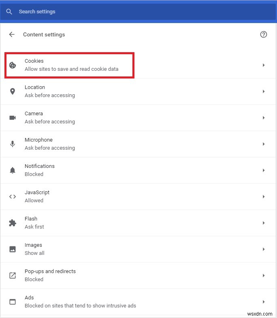Open Pop-ups and redirects entry
277x318 pixels.
pos(138,276)
